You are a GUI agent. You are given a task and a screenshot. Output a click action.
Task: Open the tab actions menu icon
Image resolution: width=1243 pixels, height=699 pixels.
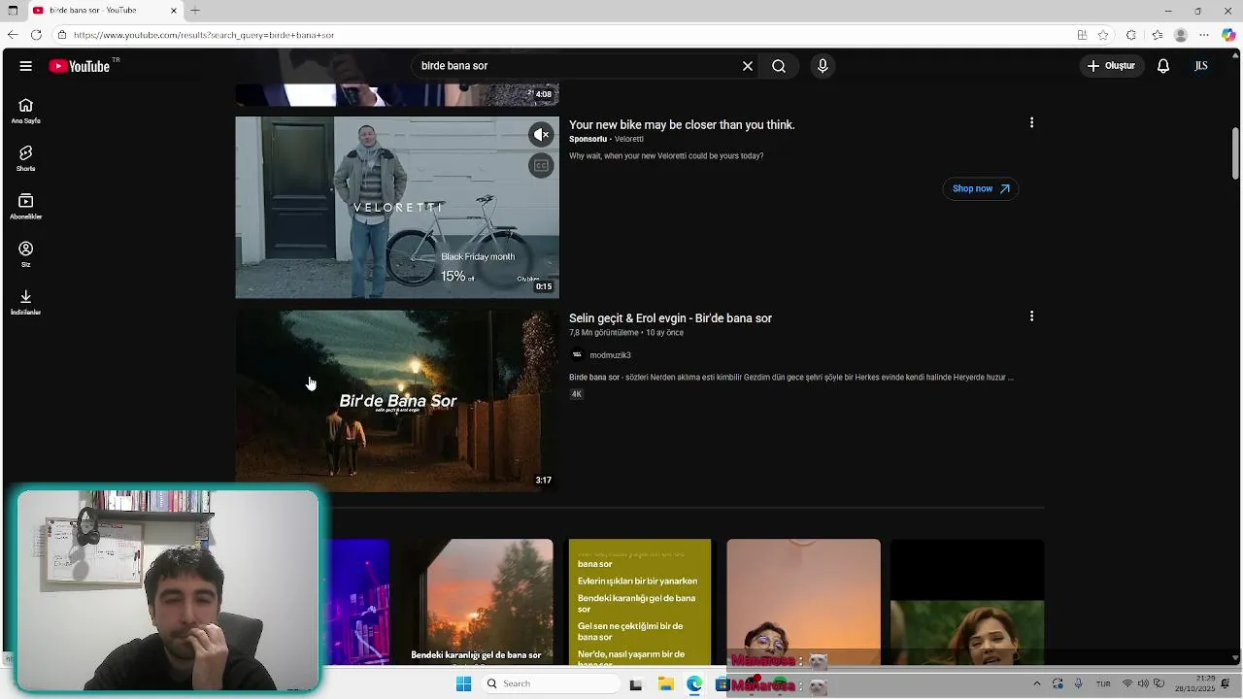(x=13, y=11)
